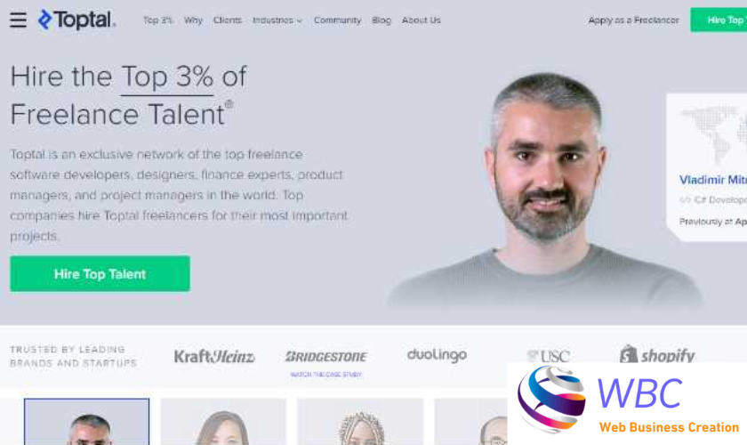747x445 pixels.
Task: Open the Why nav item
Action: tap(193, 20)
